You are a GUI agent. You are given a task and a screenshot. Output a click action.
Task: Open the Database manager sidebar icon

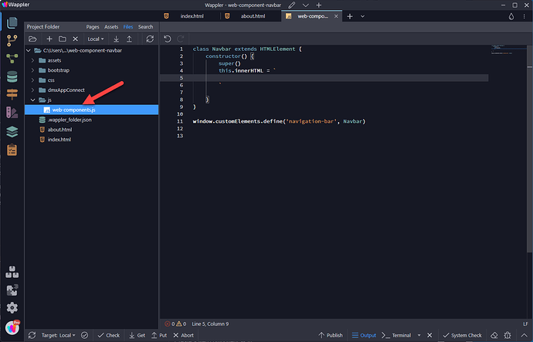click(x=12, y=76)
